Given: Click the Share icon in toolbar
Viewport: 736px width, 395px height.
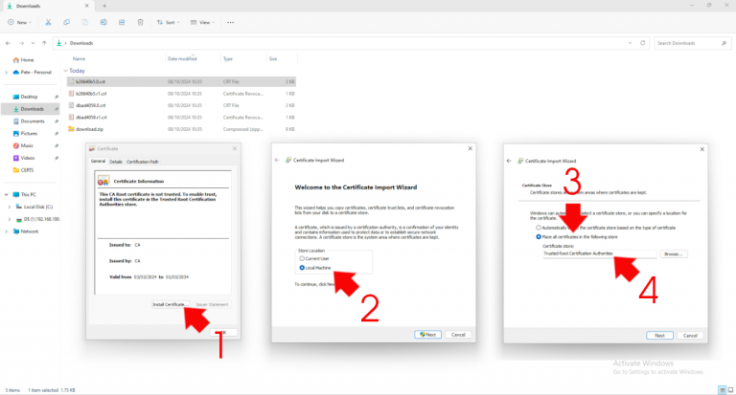Looking at the screenshot, I should click(123, 21).
